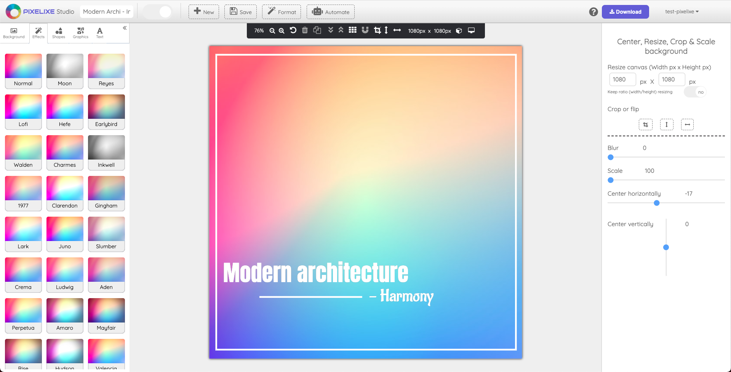Flip horizontally under Crop or flip
Viewport: 731px width, 372px height.
tap(687, 125)
